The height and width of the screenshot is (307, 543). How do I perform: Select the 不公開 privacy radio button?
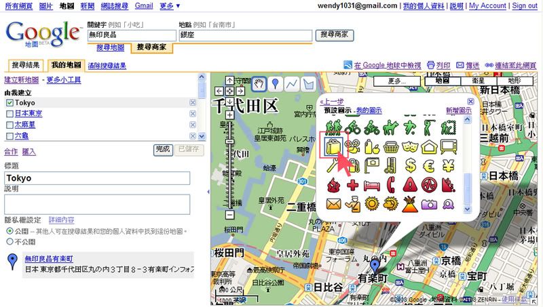pyautogui.click(x=9, y=241)
